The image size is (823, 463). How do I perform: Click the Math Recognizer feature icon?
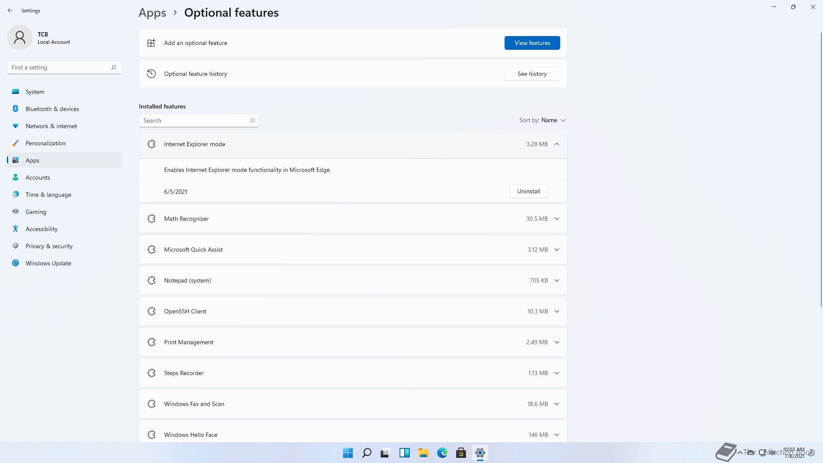pyautogui.click(x=151, y=219)
